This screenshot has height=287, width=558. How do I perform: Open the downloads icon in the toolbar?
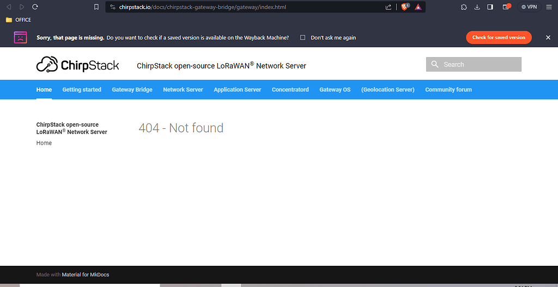pos(477,7)
